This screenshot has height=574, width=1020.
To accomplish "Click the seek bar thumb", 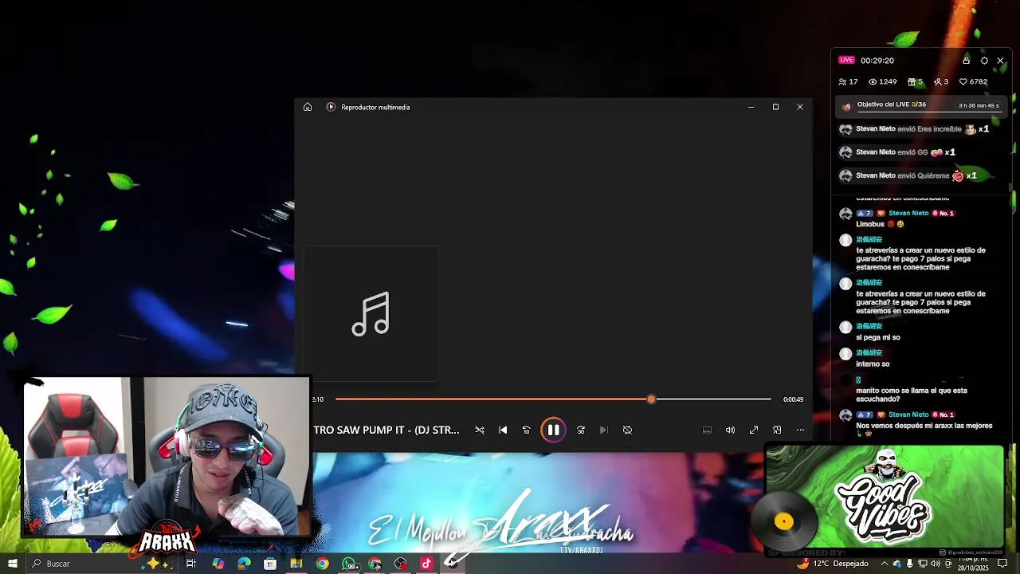I will click(651, 399).
